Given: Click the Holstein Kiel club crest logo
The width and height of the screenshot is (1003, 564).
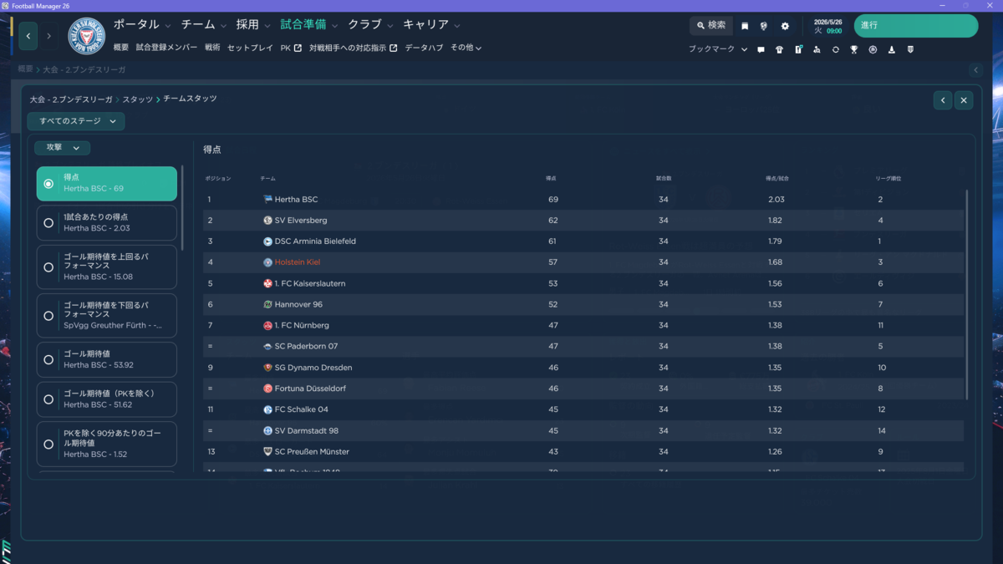Looking at the screenshot, I should tap(86, 36).
